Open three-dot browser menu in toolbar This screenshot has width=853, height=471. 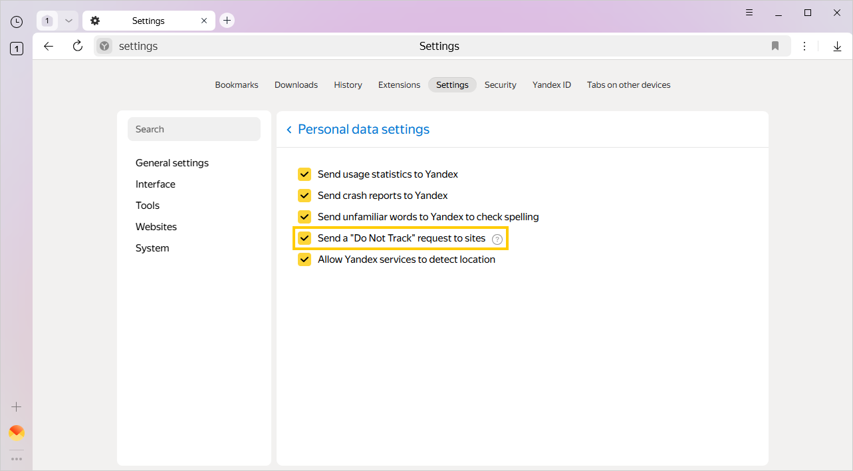[804, 46]
